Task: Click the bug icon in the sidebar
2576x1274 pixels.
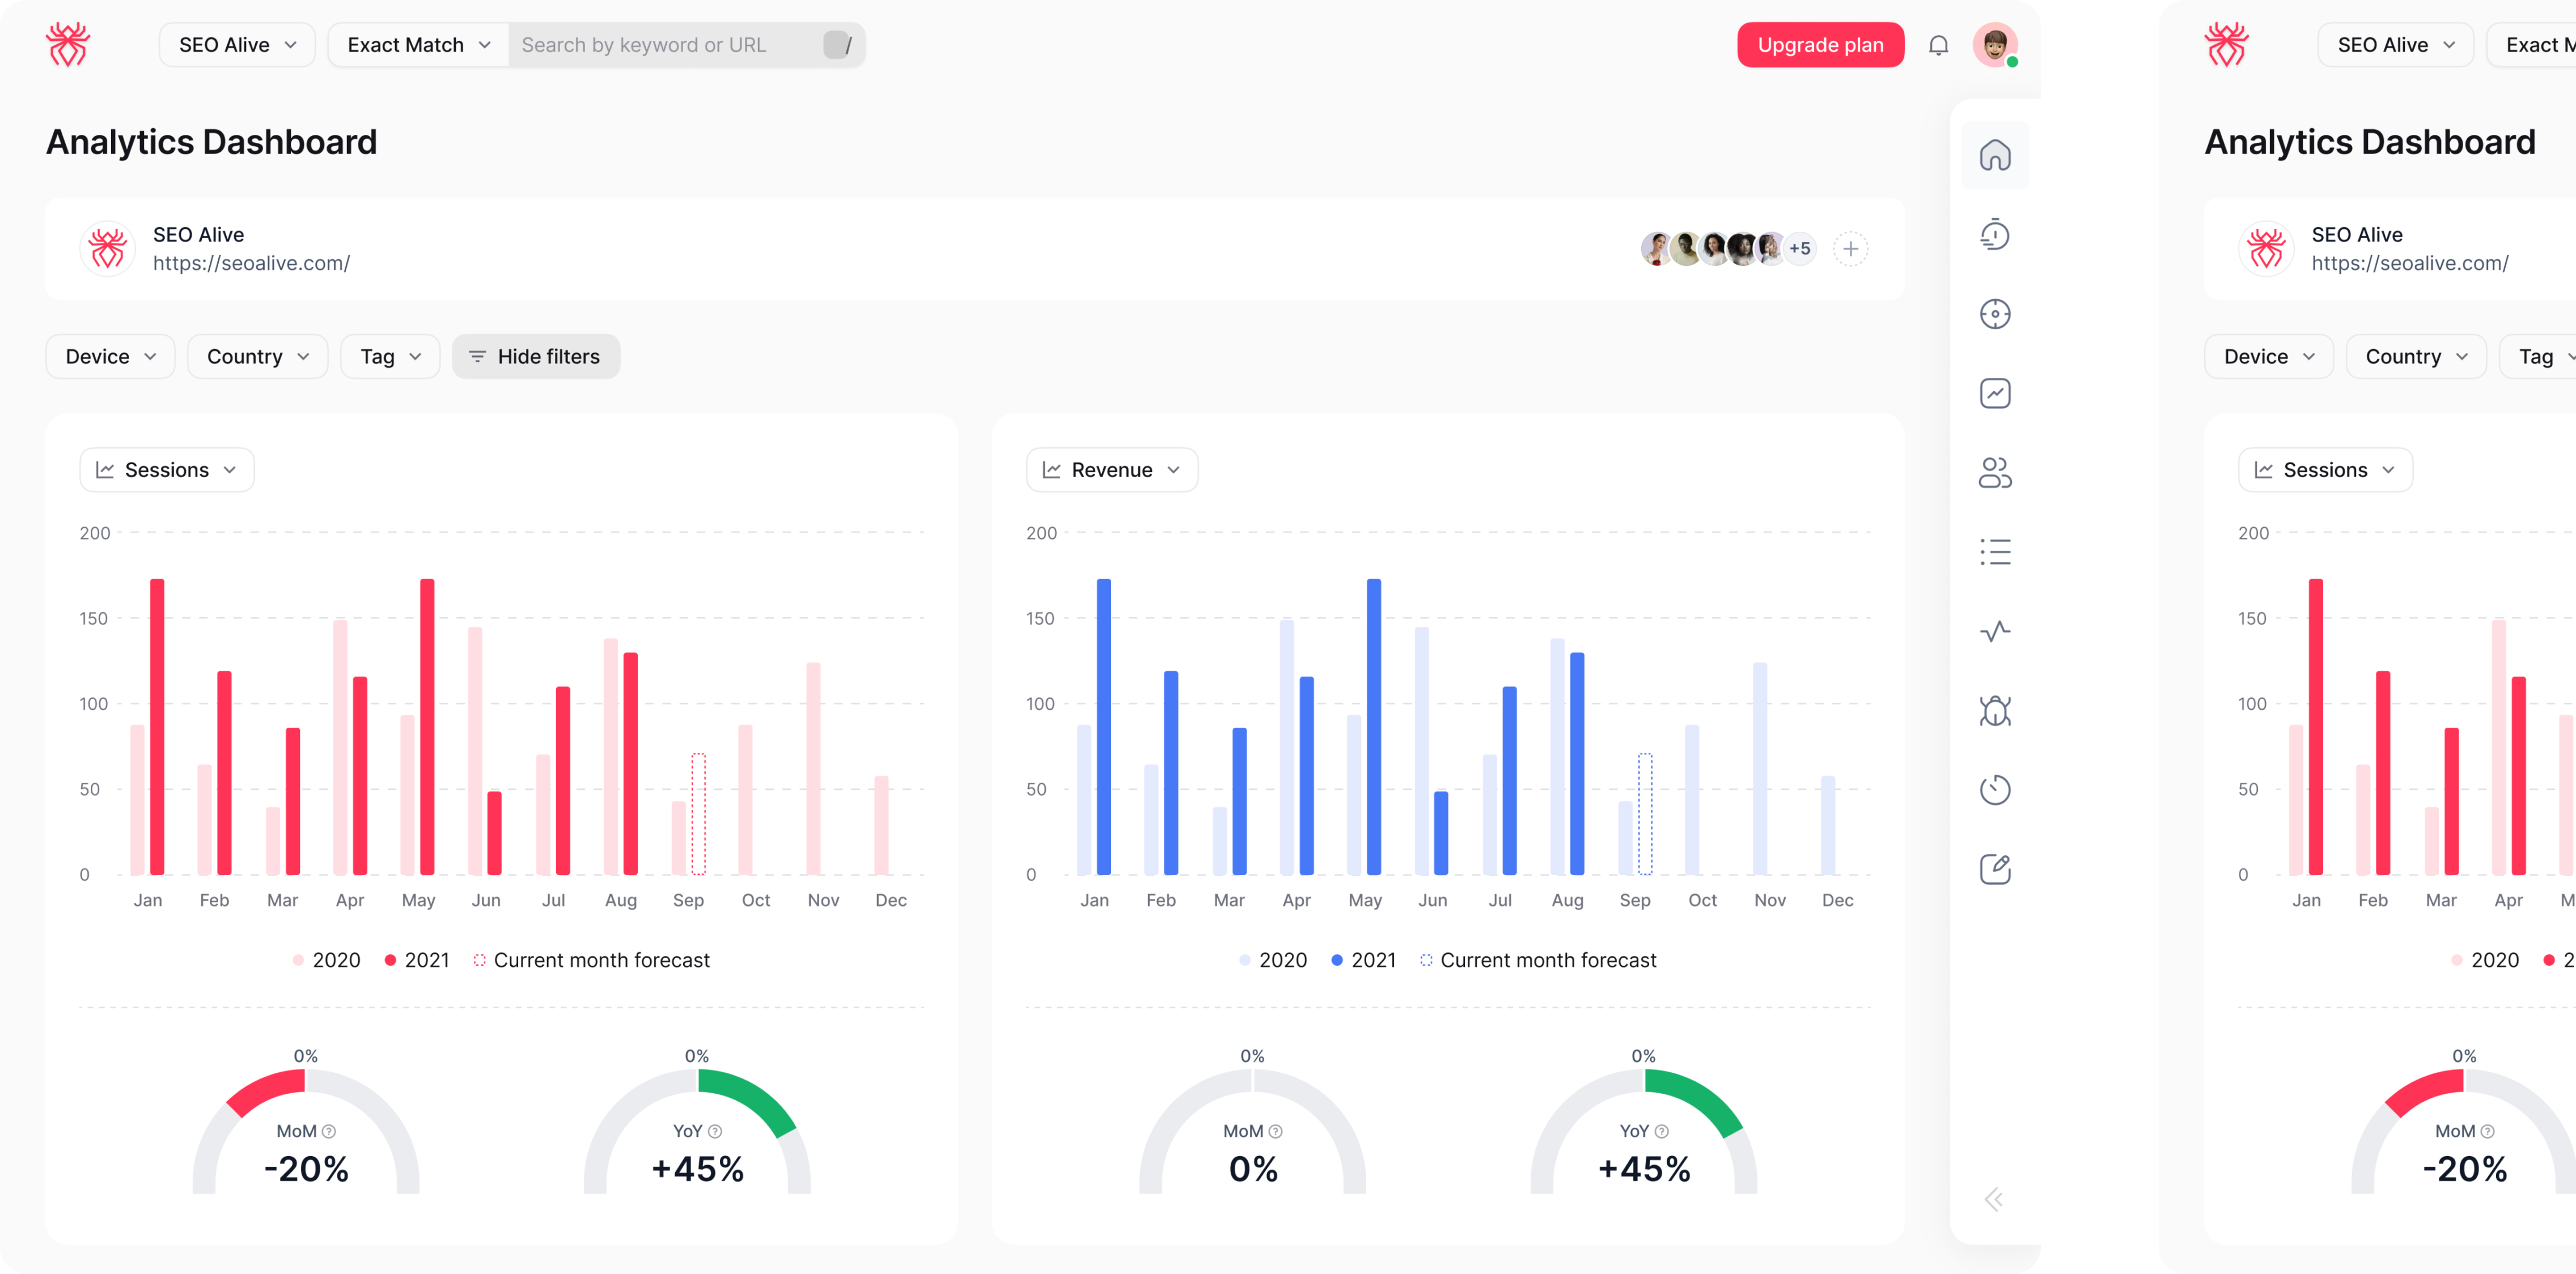Action: (1994, 711)
